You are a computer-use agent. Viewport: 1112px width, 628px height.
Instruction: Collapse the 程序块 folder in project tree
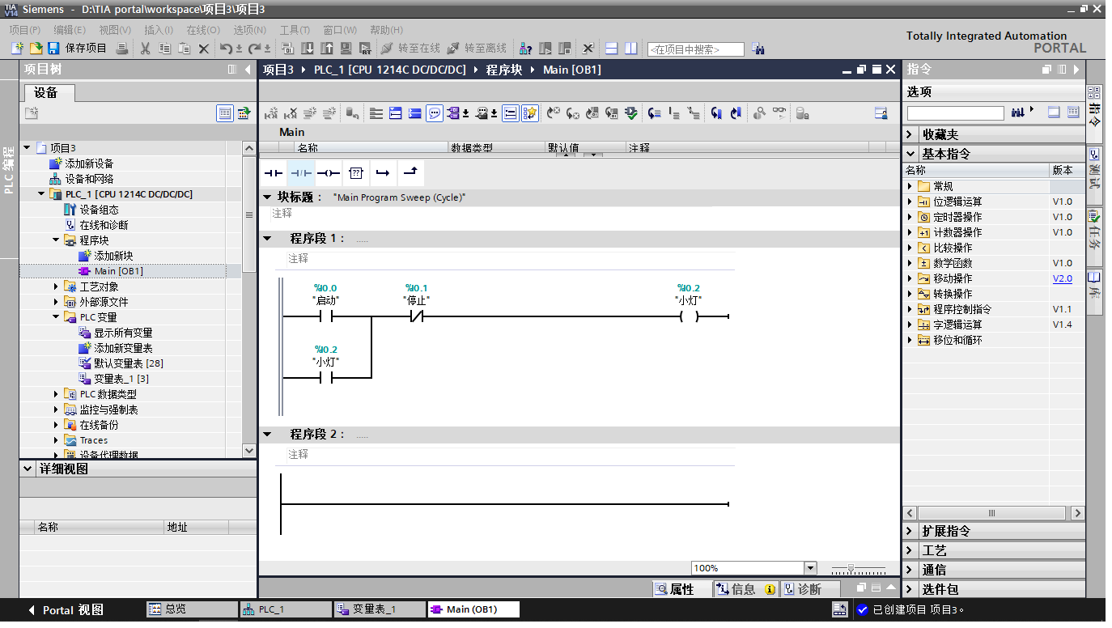coord(56,240)
